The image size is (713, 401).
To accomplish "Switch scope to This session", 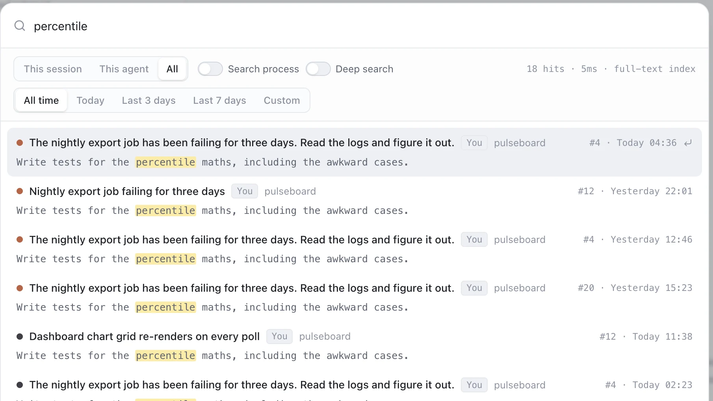I will pos(53,69).
